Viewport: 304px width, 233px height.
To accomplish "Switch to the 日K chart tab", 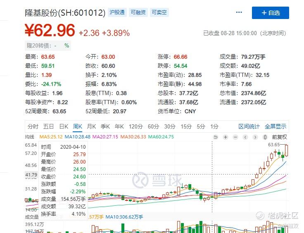I will point(64,126).
